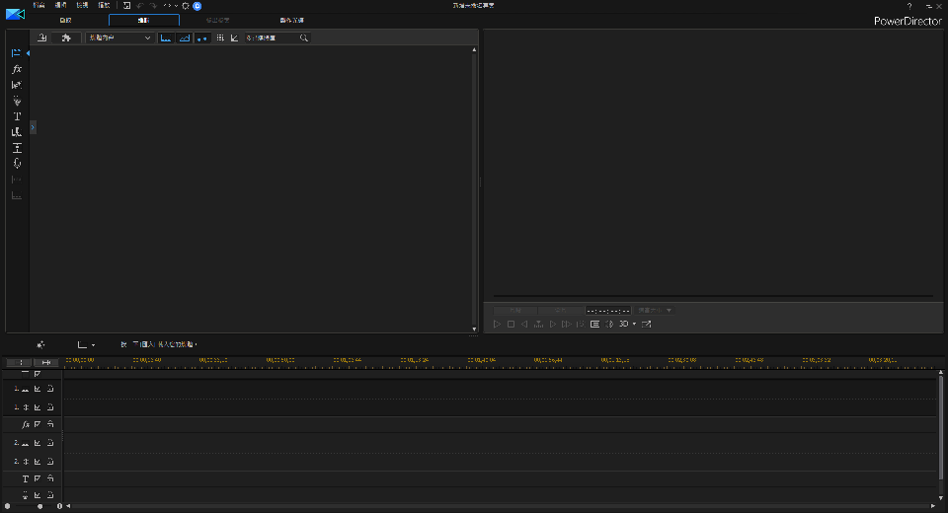Toggle the enable checkbox on video track 1
Screen dimensions: 948x513
coord(38,389)
